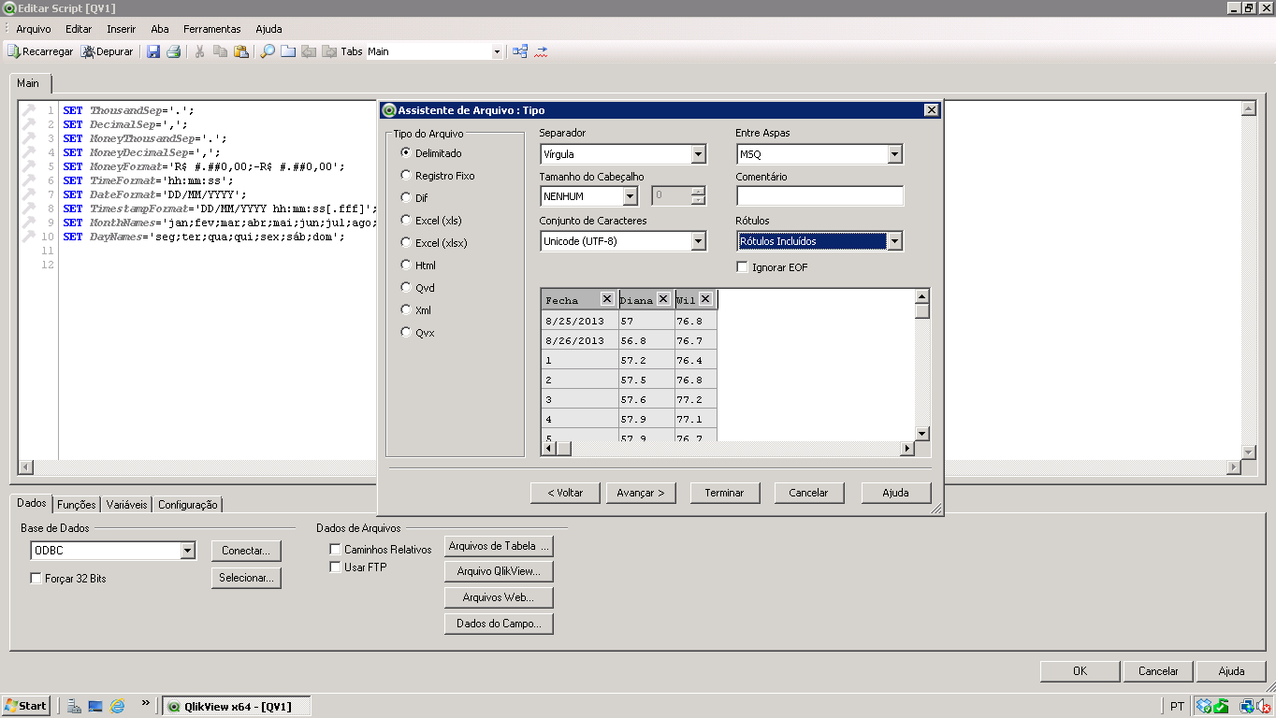Save the script with the floppy disk icon
The image size is (1276, 718).
(x=153, y=51)
